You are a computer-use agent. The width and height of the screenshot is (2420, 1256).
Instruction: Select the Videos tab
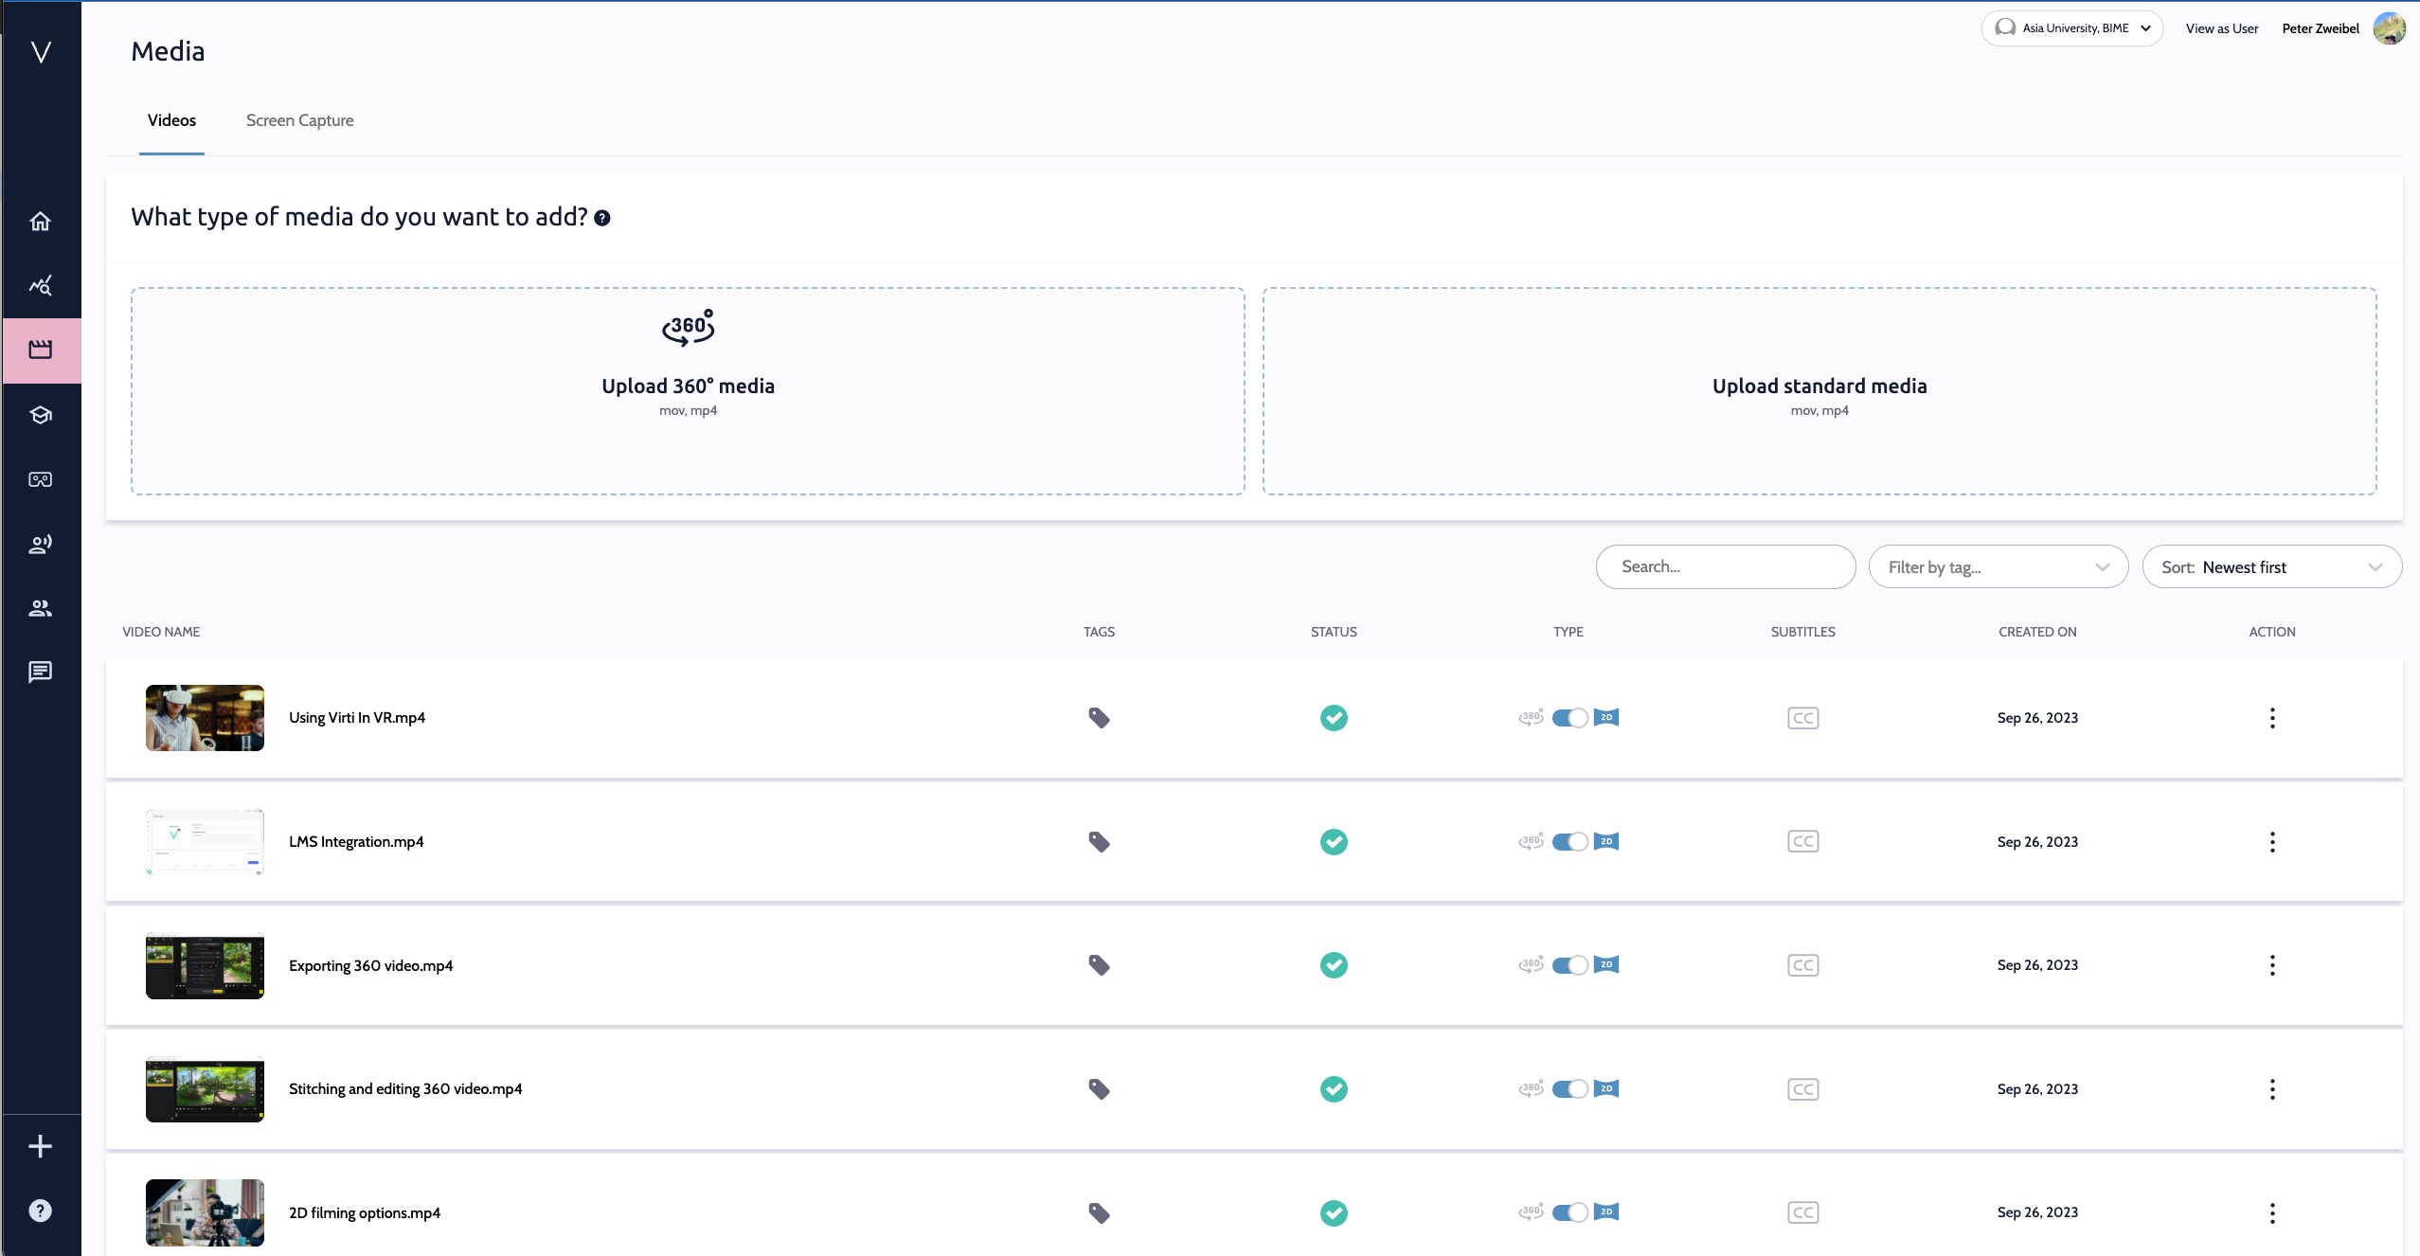(x=171, y=120)
